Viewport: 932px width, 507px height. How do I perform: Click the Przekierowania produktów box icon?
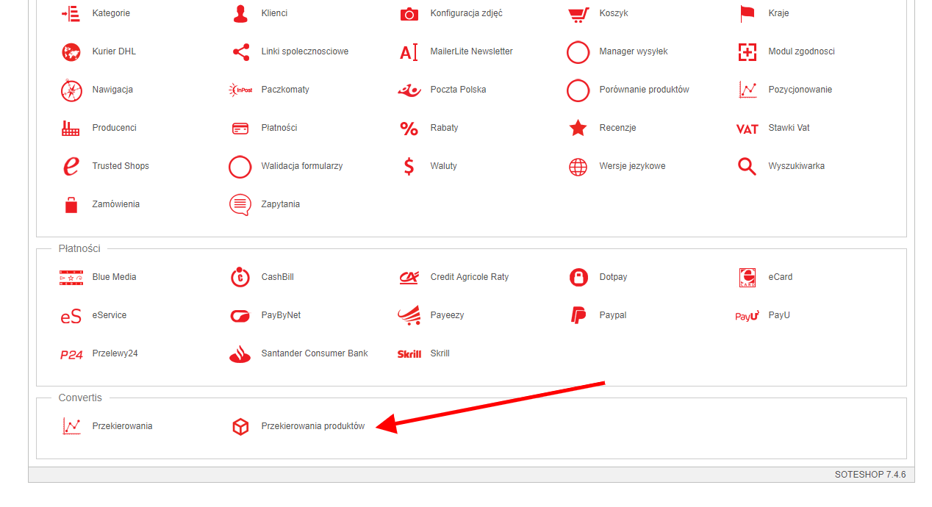pyautogui.click(x=240, y=426)
